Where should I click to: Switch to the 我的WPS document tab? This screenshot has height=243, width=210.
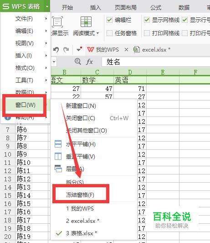[107, 50]
